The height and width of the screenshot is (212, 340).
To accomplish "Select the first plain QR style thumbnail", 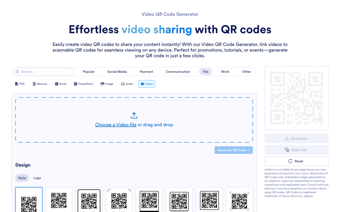I will (x=29, y=200).
